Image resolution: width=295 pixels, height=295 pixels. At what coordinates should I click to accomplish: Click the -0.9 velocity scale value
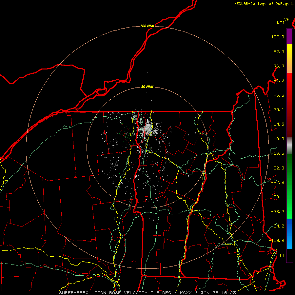point(279,139)
